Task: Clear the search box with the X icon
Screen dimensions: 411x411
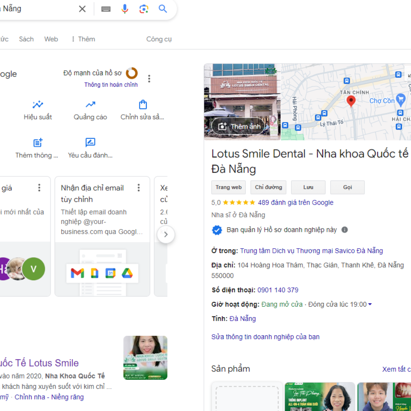Action: point(82,9)
